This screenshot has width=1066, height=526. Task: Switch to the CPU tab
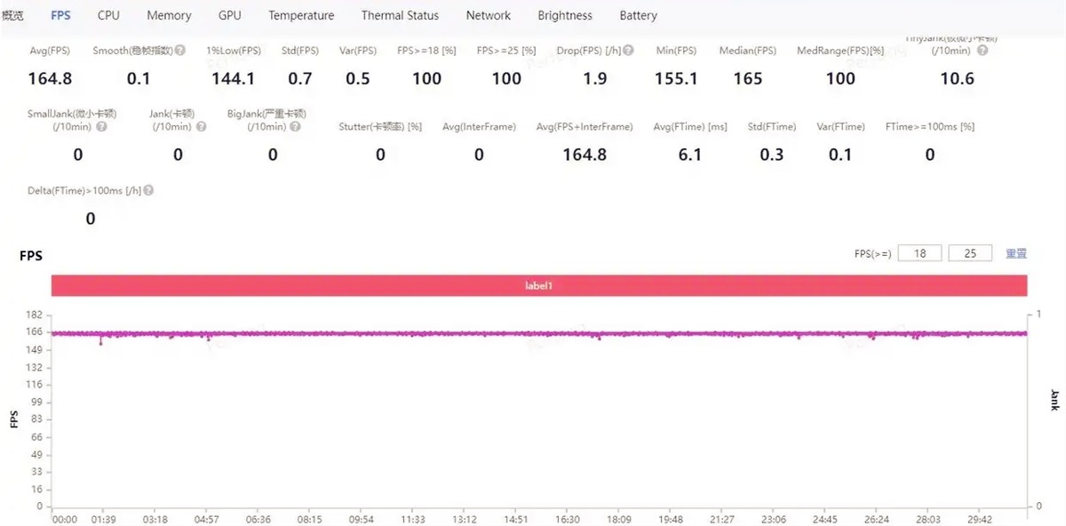[x=108, y=15]
